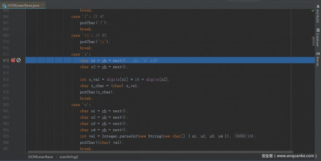Click line number 980 in gutter
Viewport: 321px width, 161px height.
click(x=6, y=105)
